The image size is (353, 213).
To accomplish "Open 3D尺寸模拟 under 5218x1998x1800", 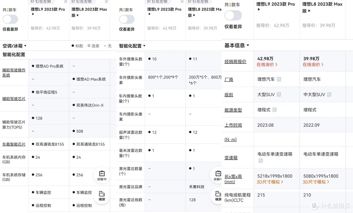I will pyautogui.click(x=270, y=182).
